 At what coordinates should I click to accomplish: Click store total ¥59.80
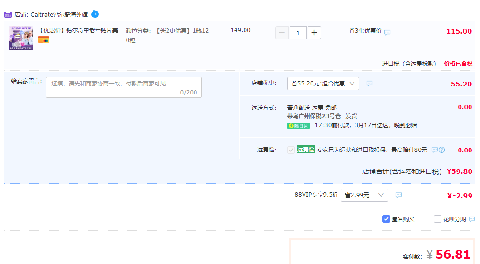[460, 171]
